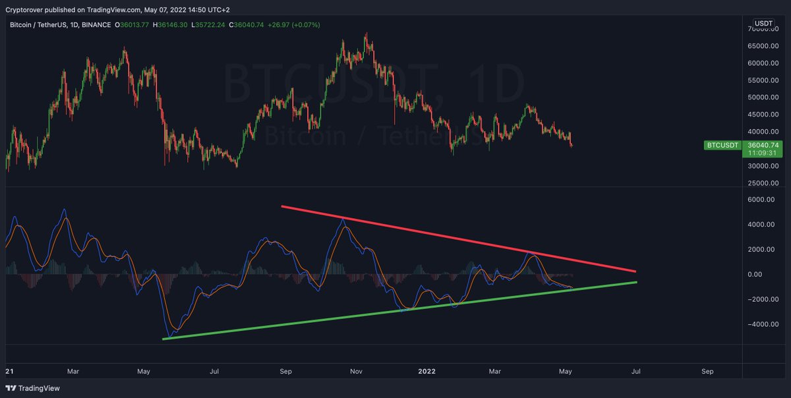Image resolution: width=791 pixels, height=398 pixels.
Task: Click the open value O36013.77
Action: (x=132, y=25)
